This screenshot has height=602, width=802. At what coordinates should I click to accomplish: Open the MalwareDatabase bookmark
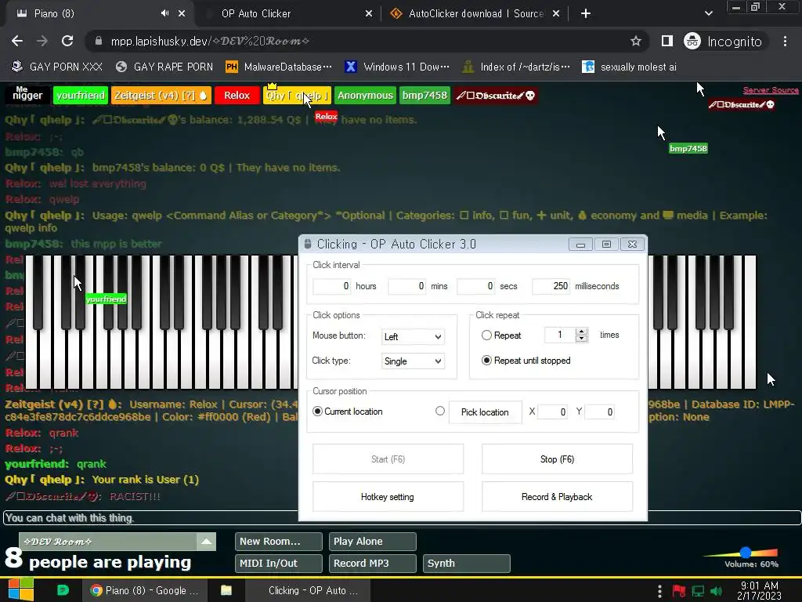(x=279, y=67)
